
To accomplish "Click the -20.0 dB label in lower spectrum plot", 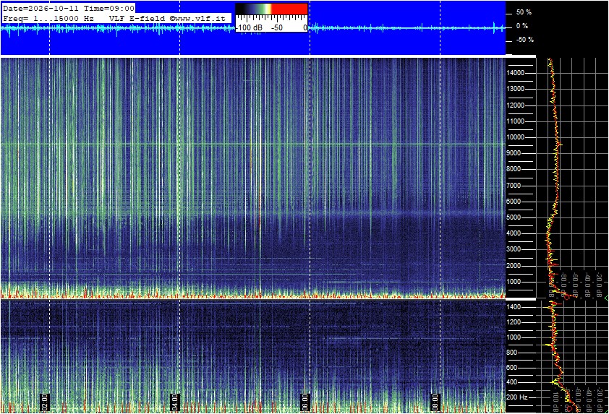I will [599, 399].
